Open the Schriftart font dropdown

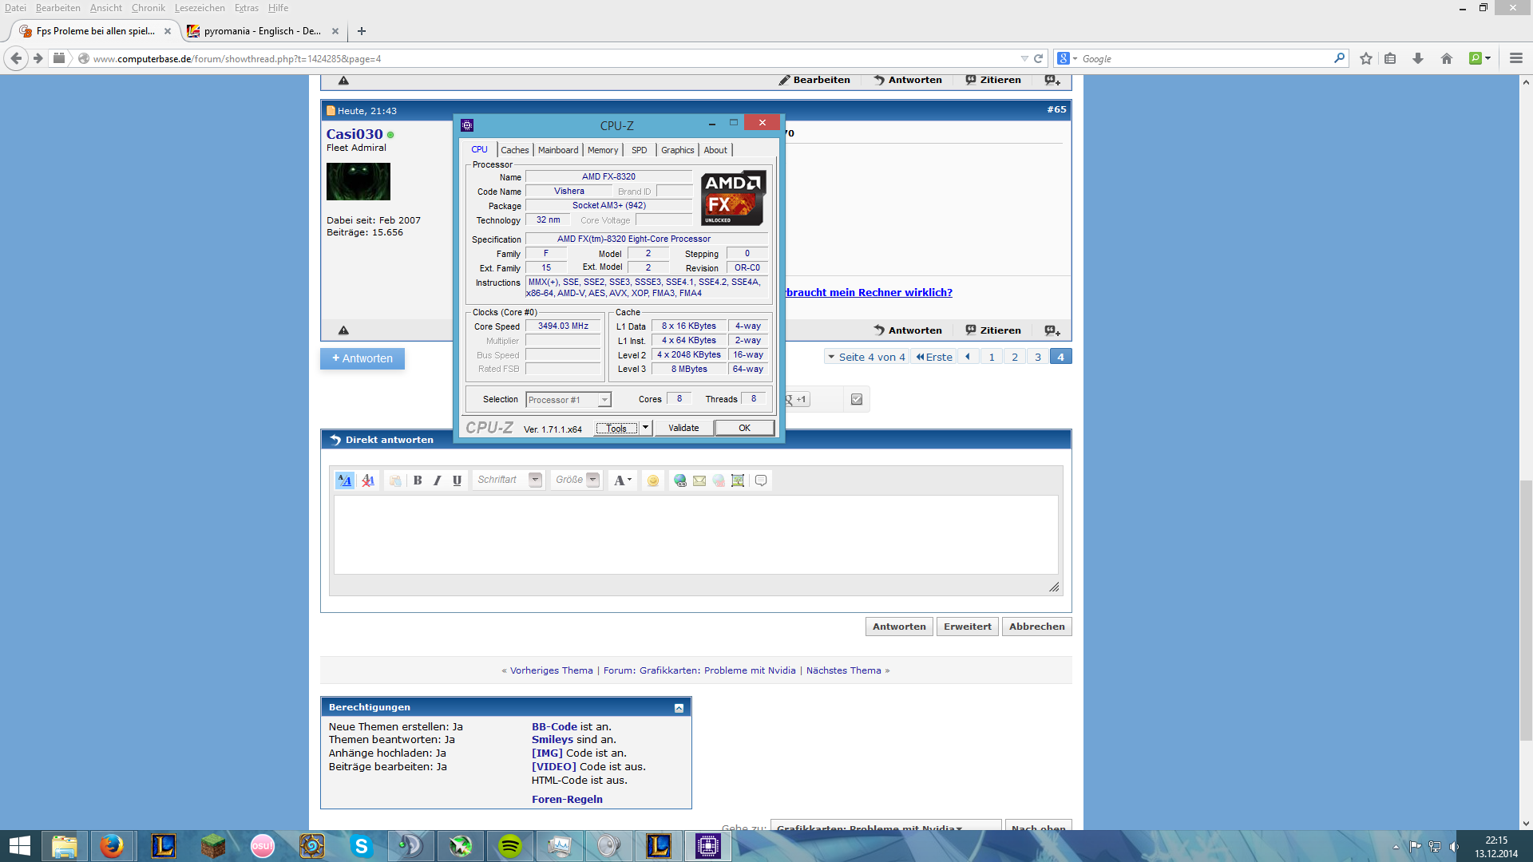535,480
